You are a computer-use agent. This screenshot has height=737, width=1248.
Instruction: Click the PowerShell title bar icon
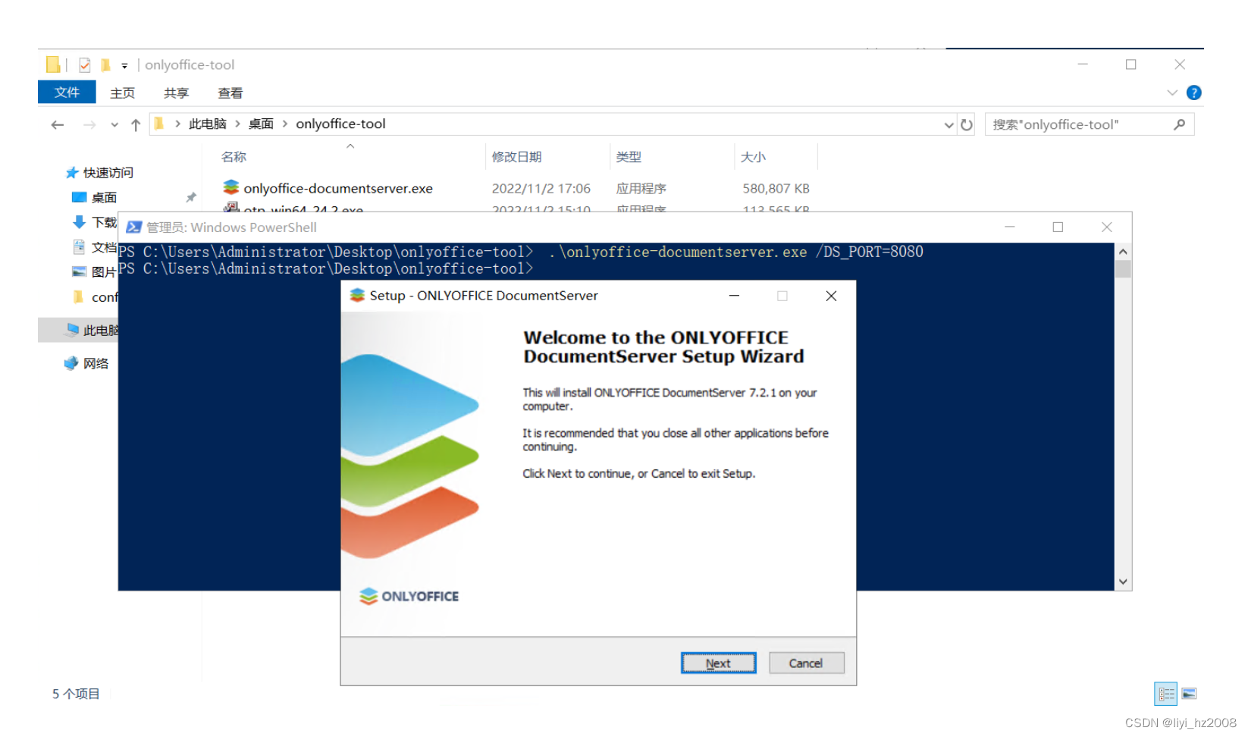tap(134, 227)
